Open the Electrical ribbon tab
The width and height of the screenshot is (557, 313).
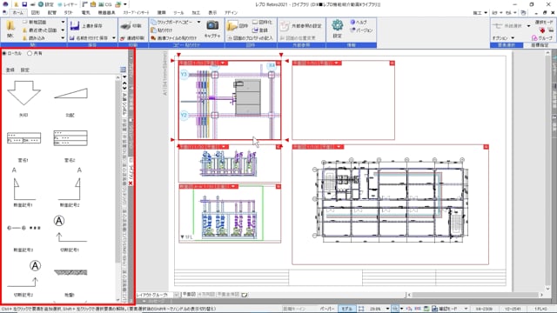pyautogui.click(x=85, y=12)
